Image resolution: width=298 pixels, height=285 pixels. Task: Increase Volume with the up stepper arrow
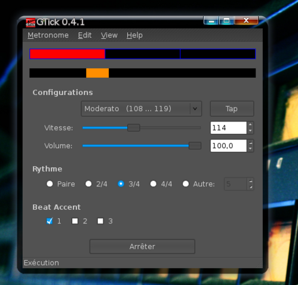tap(250, 143)
